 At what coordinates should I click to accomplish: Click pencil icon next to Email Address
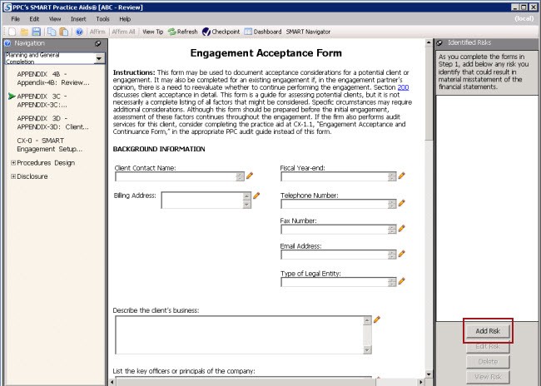[401, 255]
